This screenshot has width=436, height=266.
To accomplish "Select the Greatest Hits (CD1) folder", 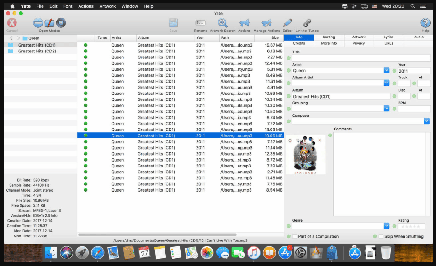I will point(40,45).
